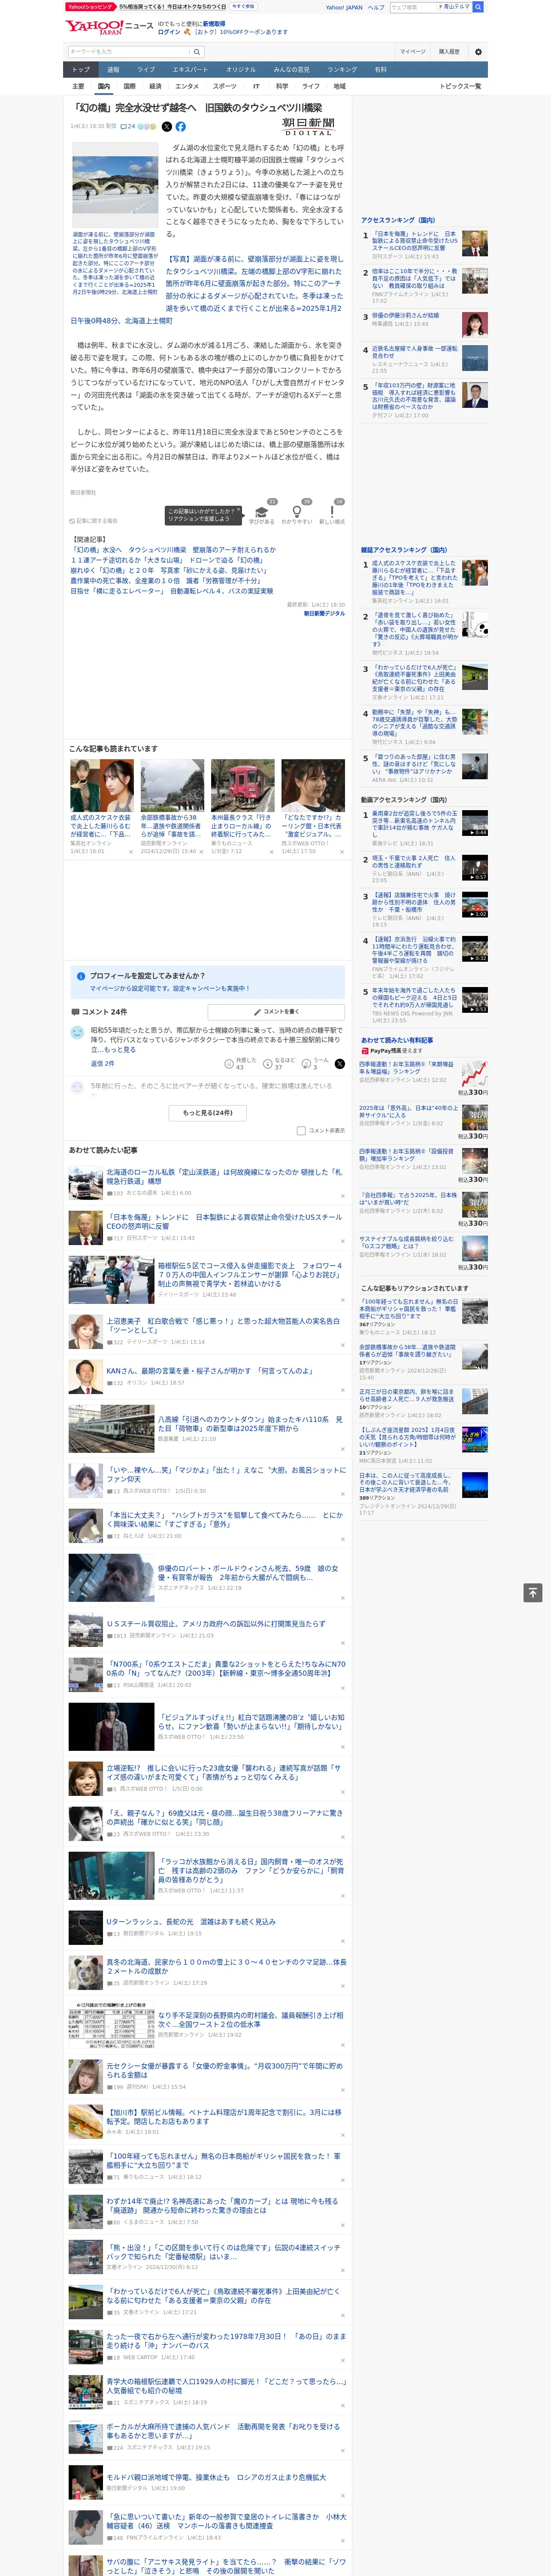Open the 有料 tab
This screenshot has width=551, height=2576.
[380, 70]
